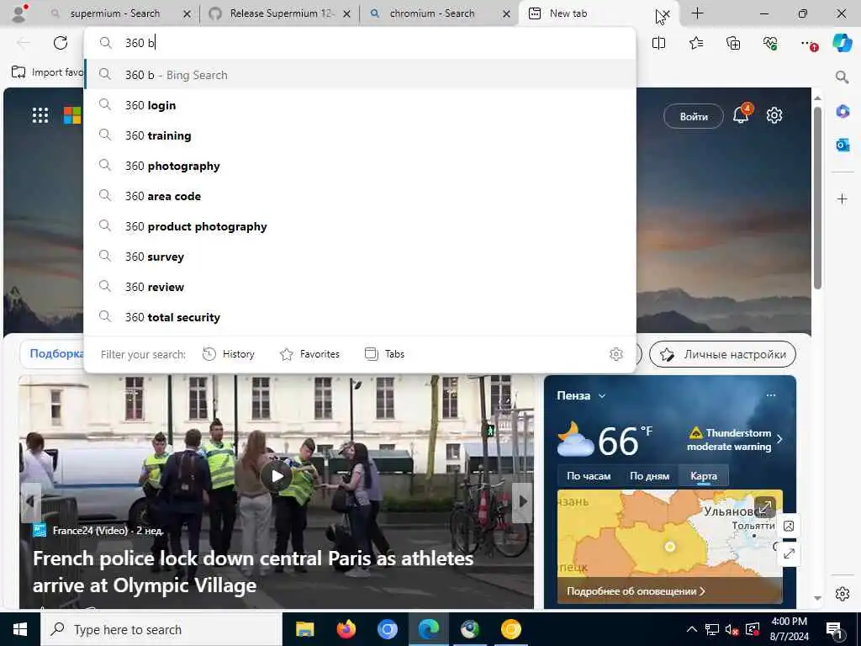Launch Firefox from taskbar
Image resolution: width=861 pixels, height=646 pixels.
346,629
